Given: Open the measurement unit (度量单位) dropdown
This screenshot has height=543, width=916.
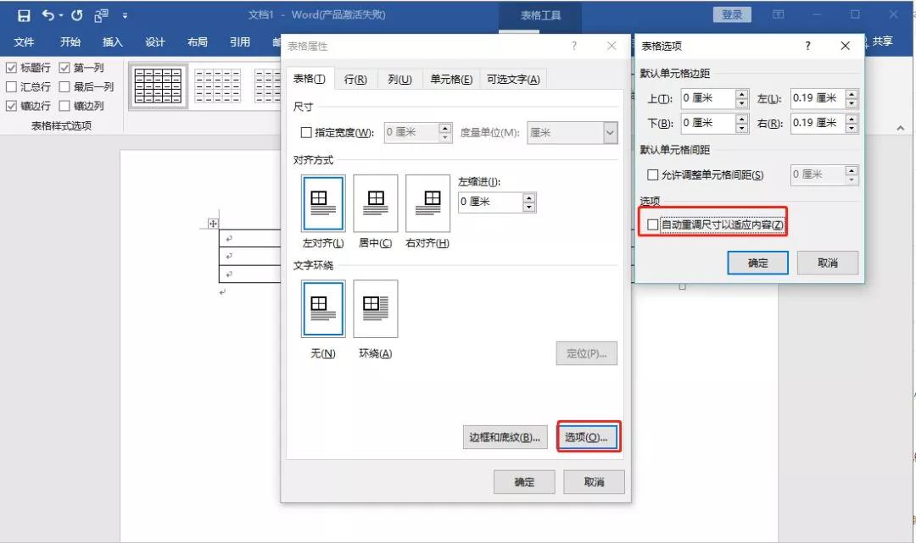Looking at the screenshot, I should coord(610,133).
